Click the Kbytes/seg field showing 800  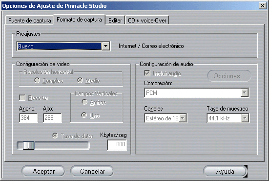[117, 145]
